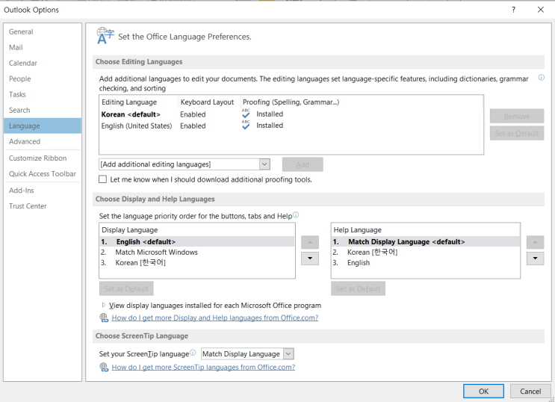Select Korean [한국어] in Help Language list

(x=426, y=252)
